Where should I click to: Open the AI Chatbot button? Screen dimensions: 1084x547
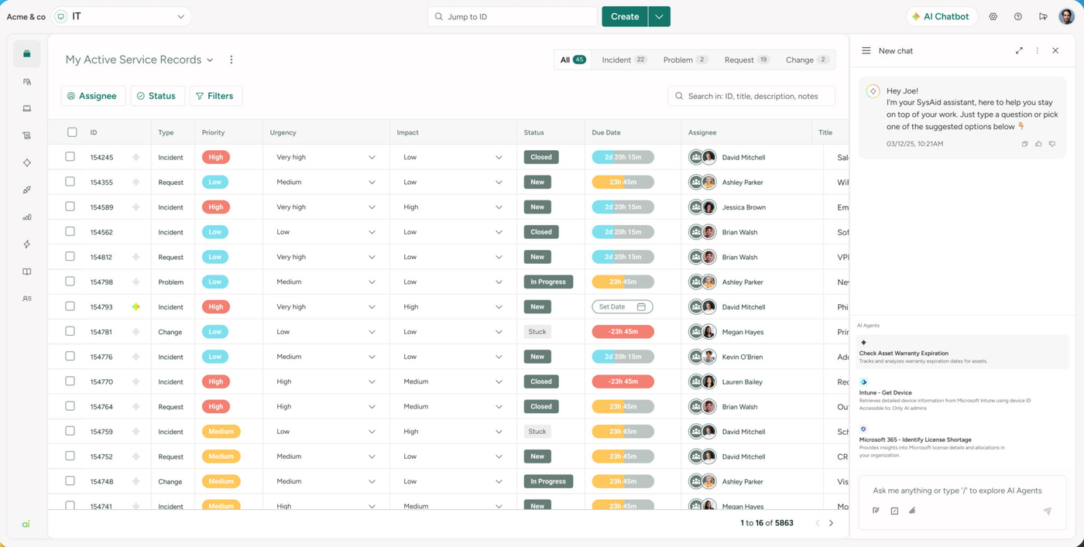[941, 16]
